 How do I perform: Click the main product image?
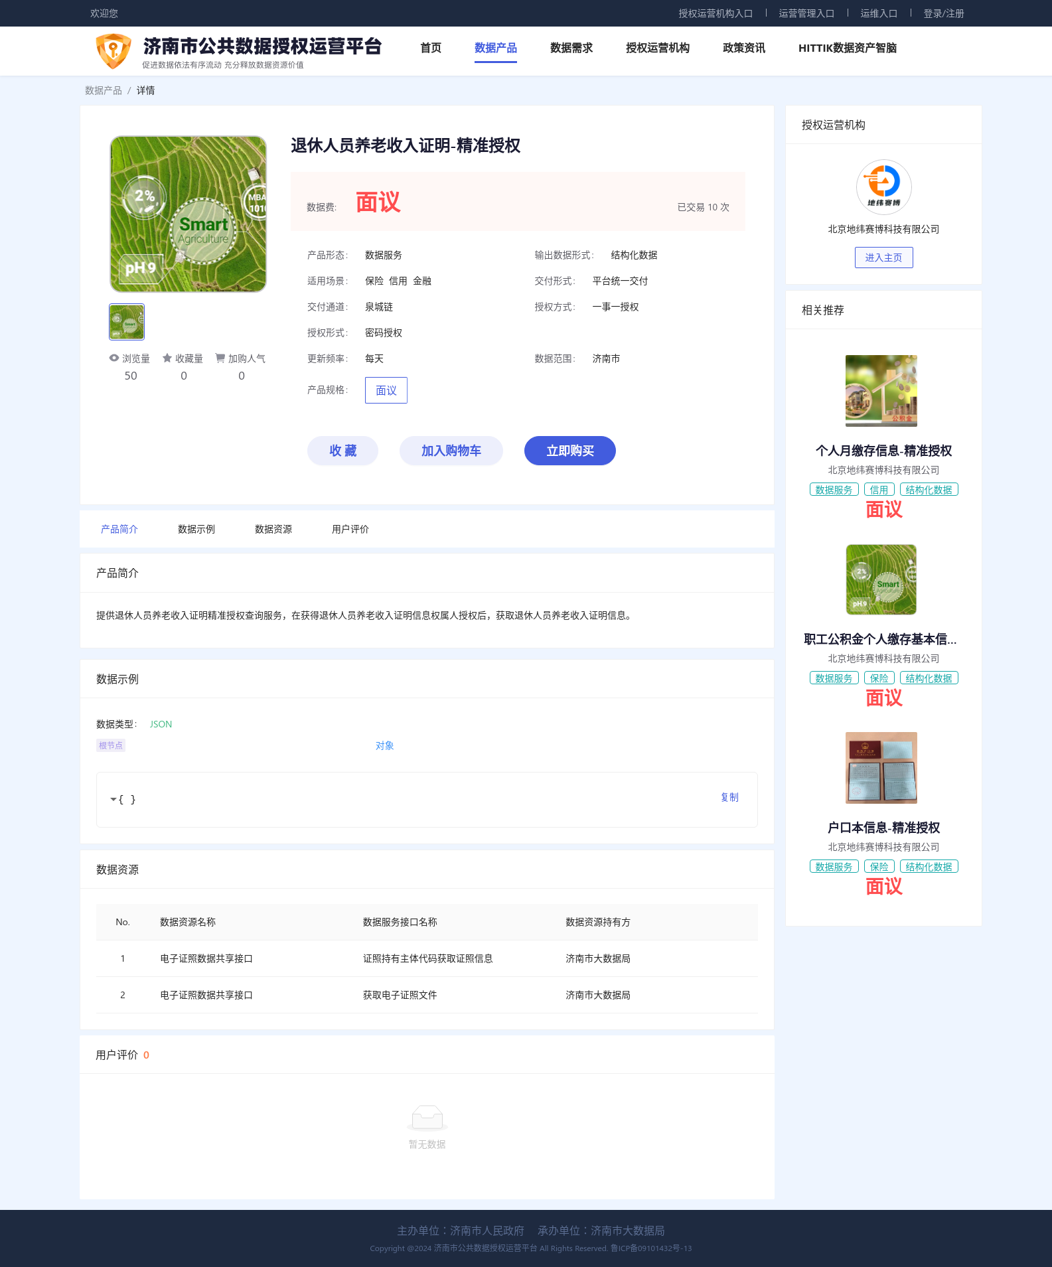tap(188, 214)
